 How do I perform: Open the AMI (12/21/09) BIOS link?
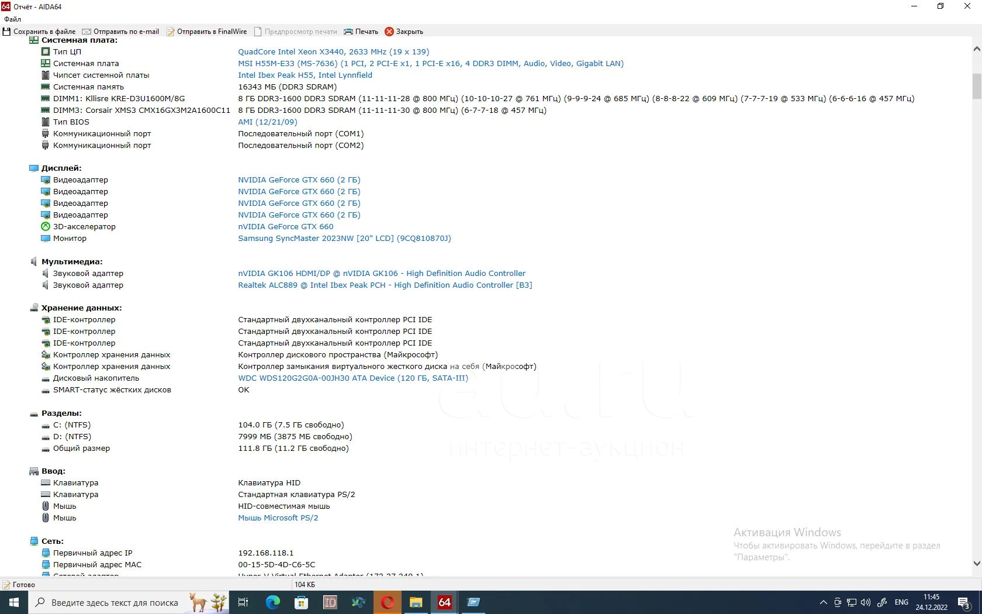[x=268, y=122]
